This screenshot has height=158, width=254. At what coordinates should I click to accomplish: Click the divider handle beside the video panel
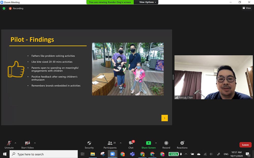tap(173, 77)
